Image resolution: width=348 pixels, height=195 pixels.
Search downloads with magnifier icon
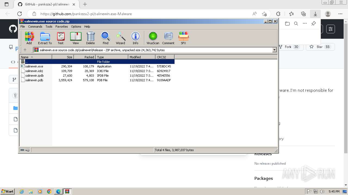(296, 24)
